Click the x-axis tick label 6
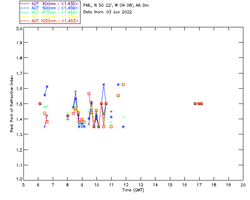 [38, 185]
